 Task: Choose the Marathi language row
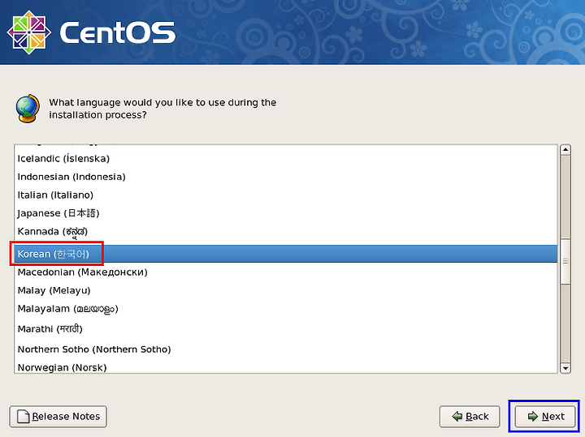285,329
